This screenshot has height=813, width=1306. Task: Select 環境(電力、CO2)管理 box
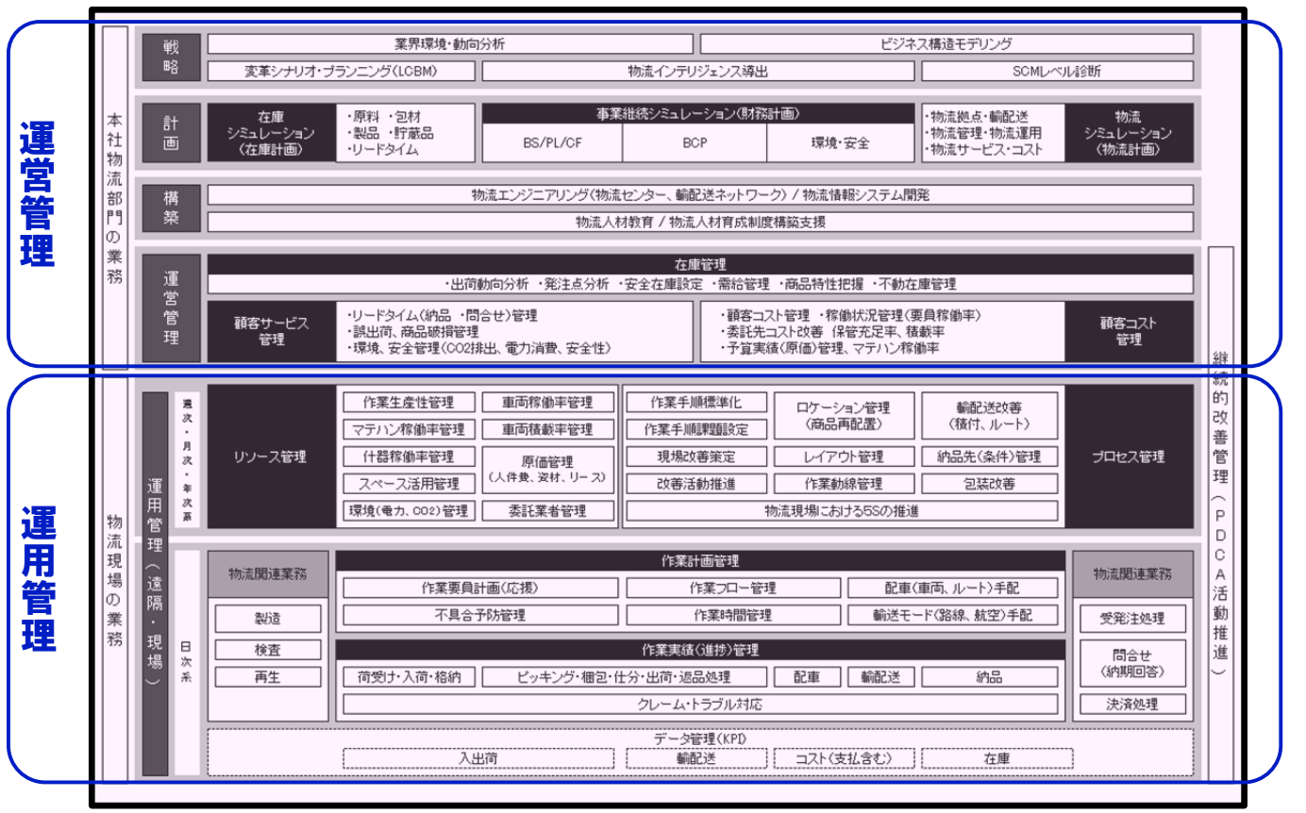point(409,511)
